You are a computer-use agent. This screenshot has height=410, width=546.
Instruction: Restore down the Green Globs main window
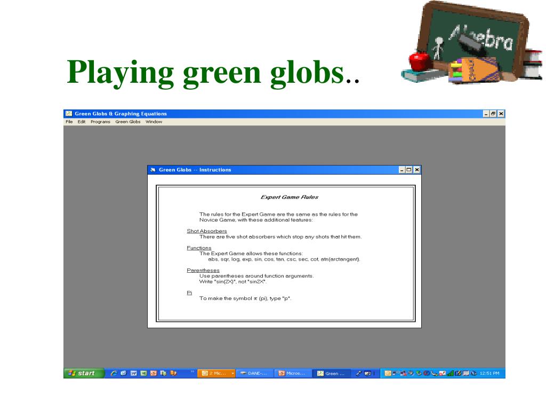click(493, 114)
